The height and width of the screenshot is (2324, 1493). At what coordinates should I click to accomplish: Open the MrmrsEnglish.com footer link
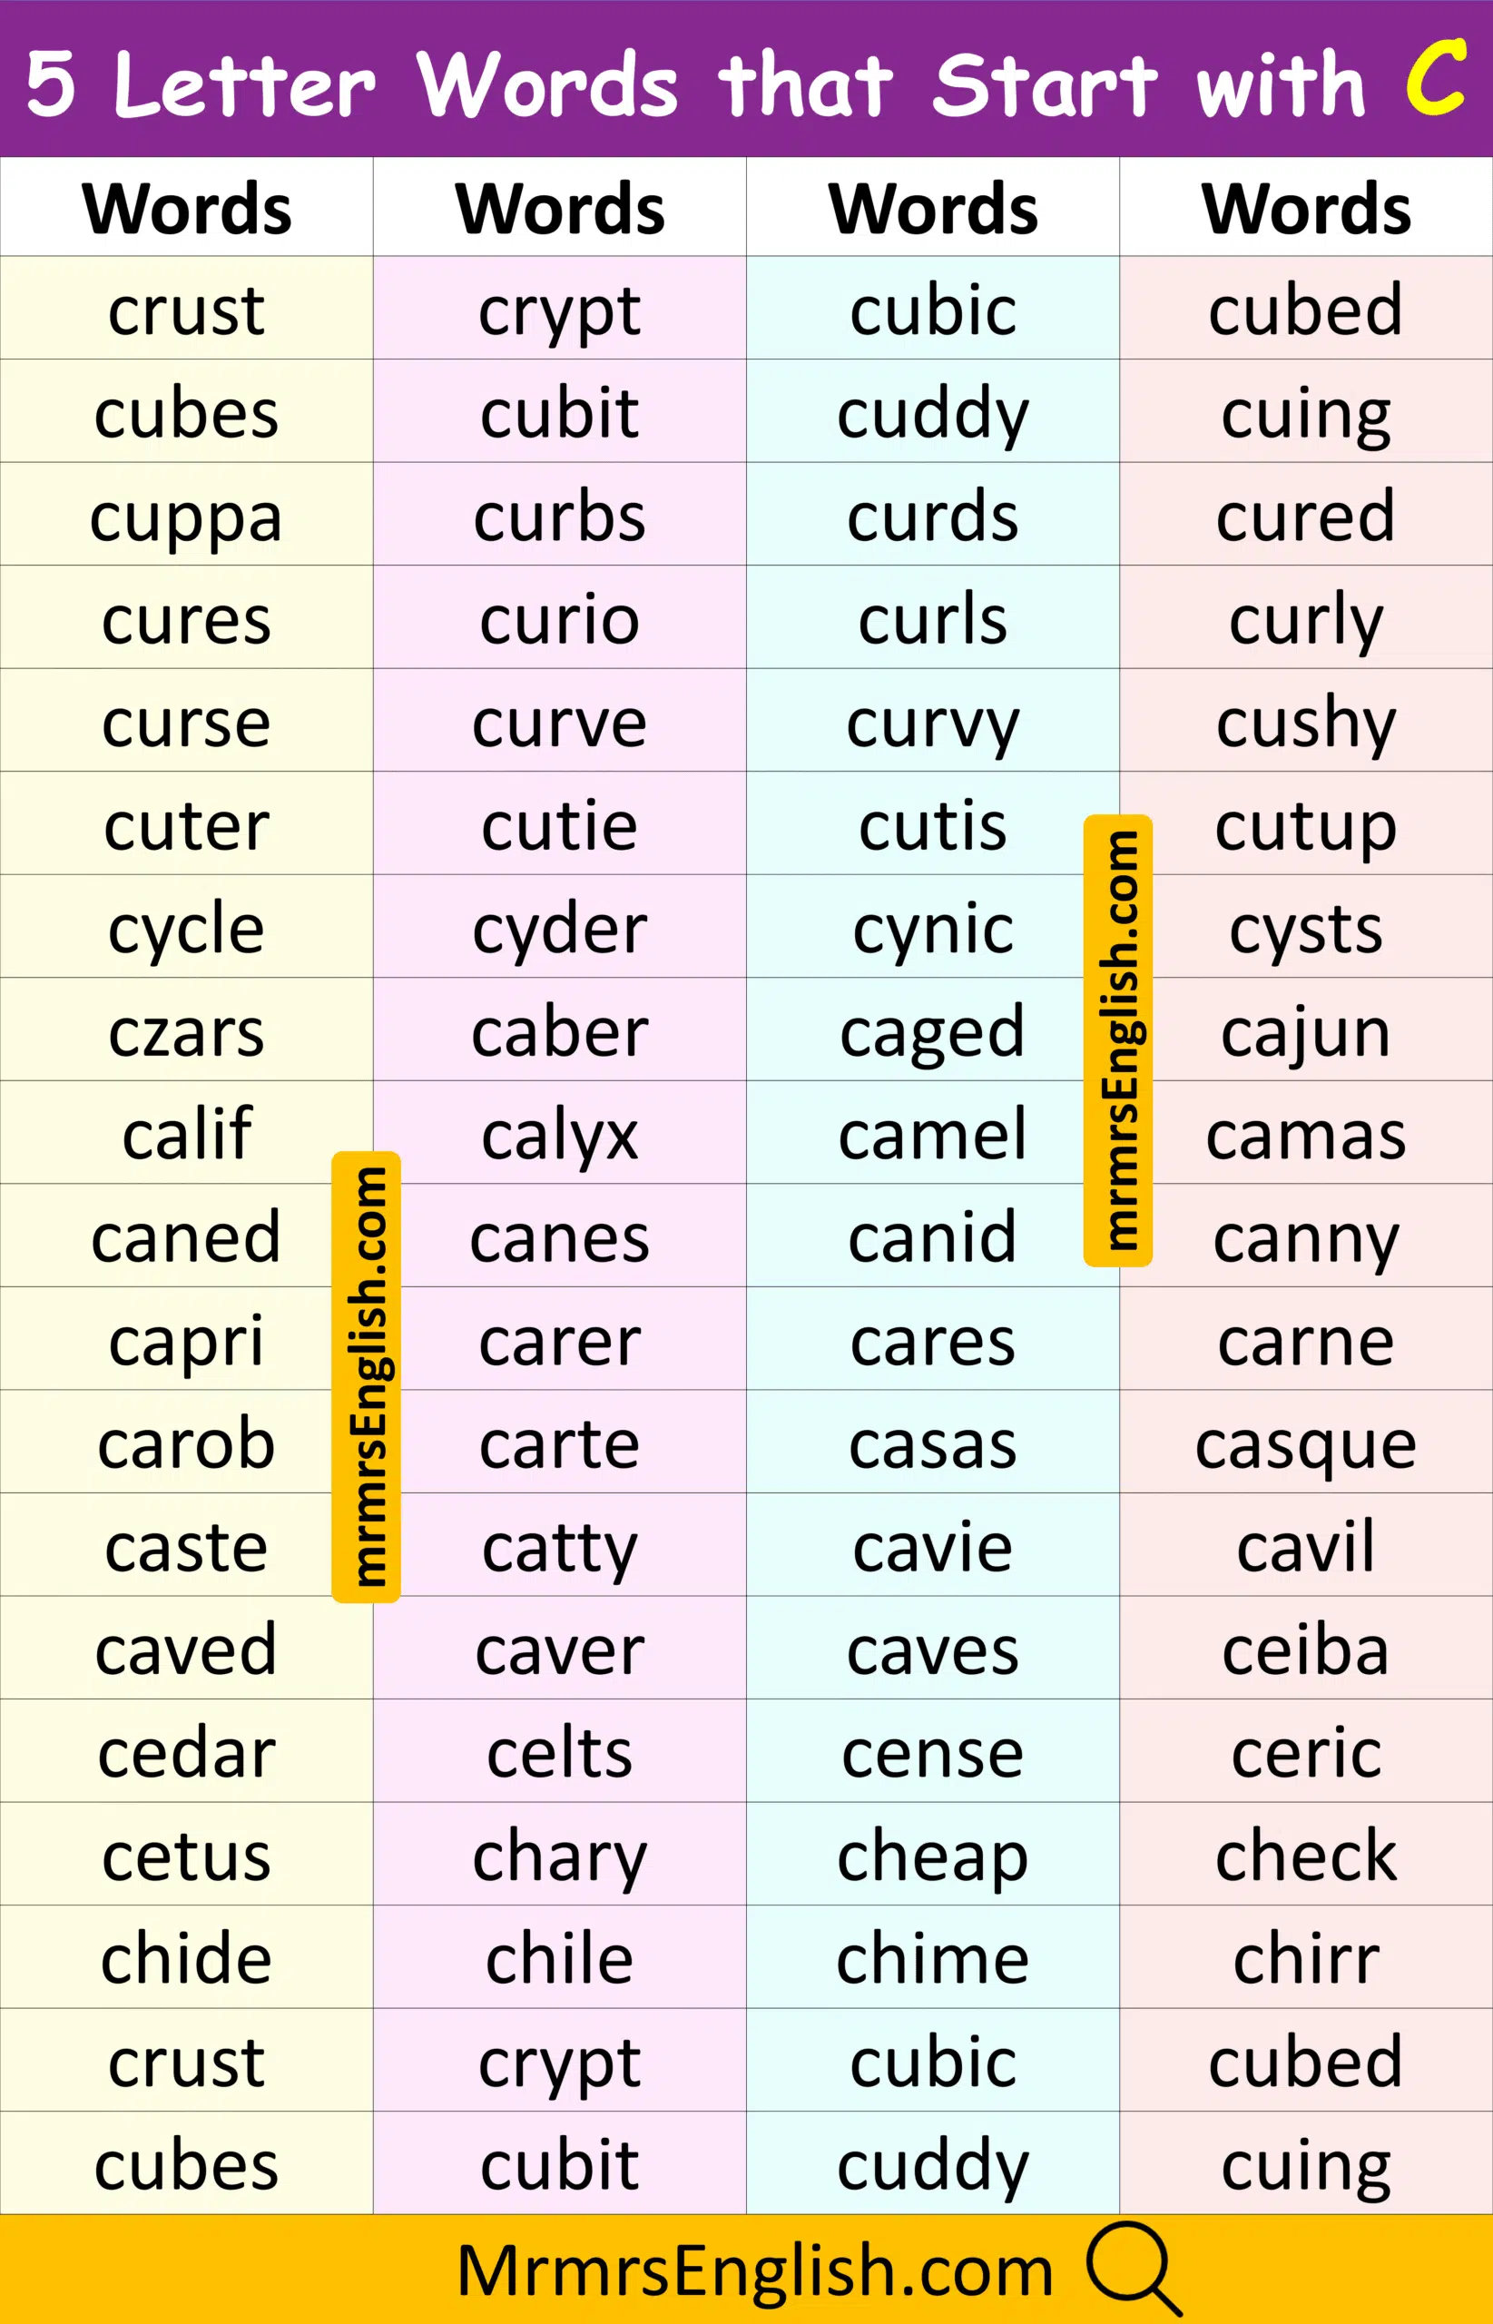(754, 2270)
